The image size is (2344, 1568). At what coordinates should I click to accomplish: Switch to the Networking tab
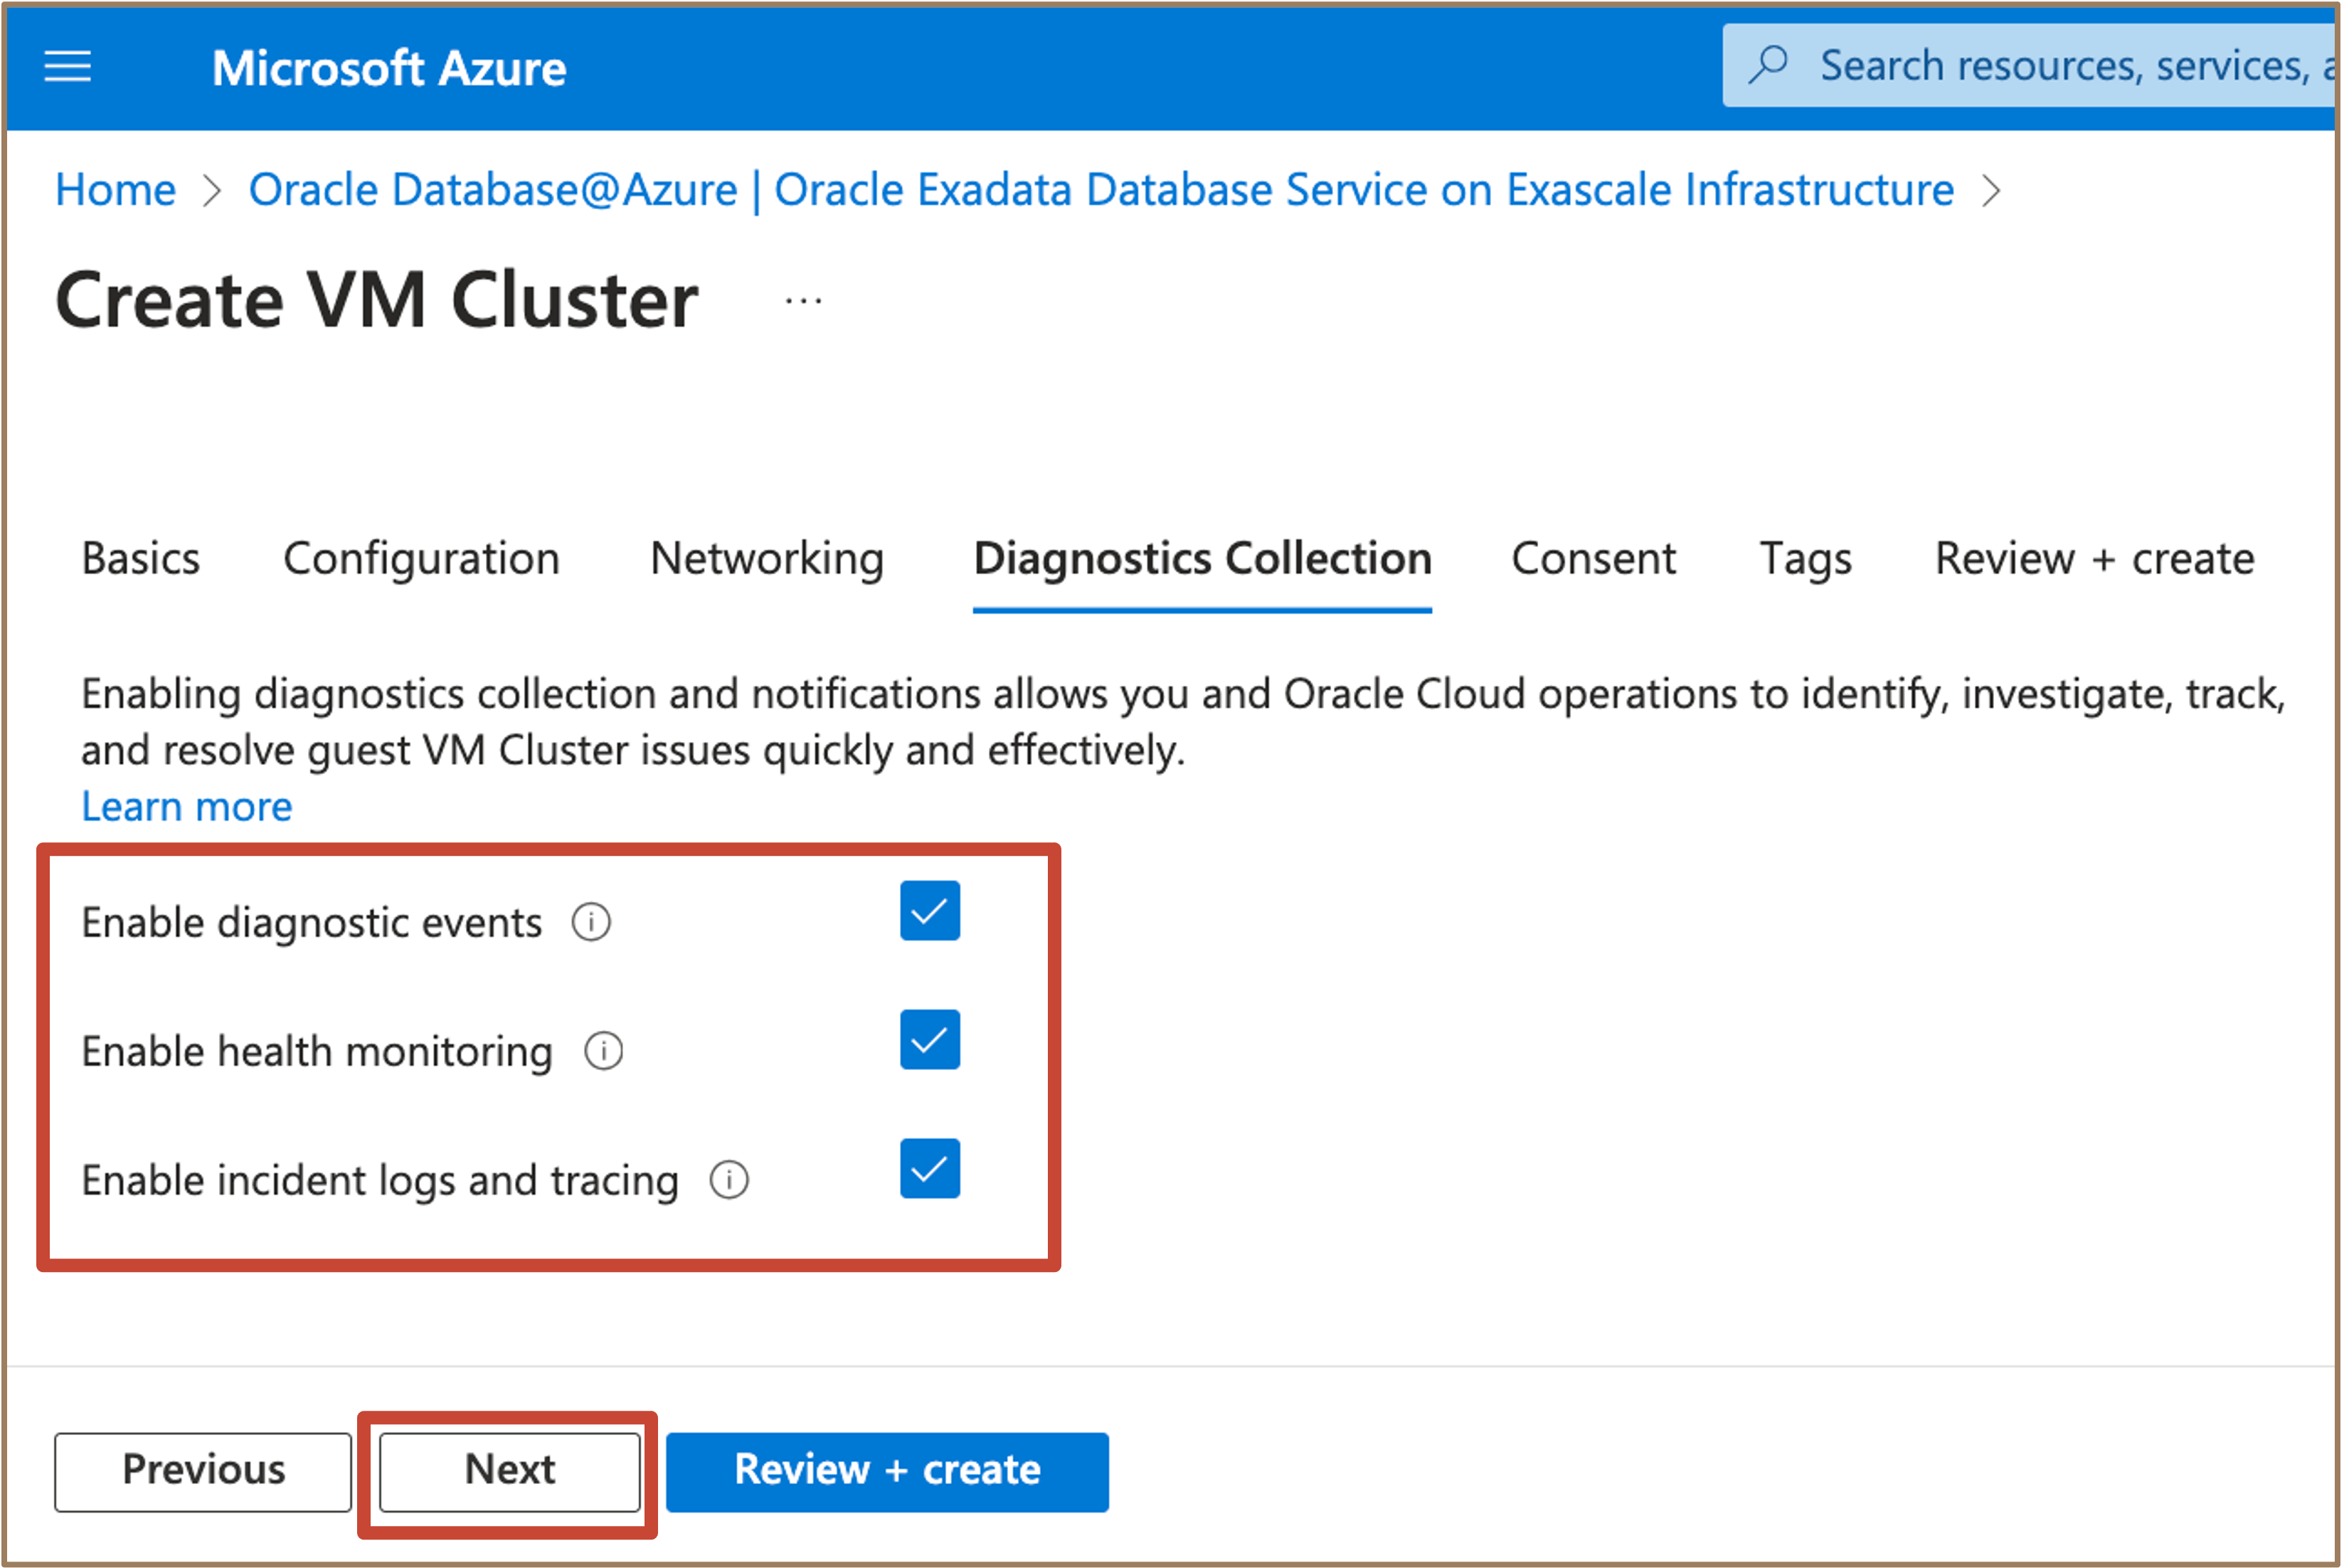[767, 558]
